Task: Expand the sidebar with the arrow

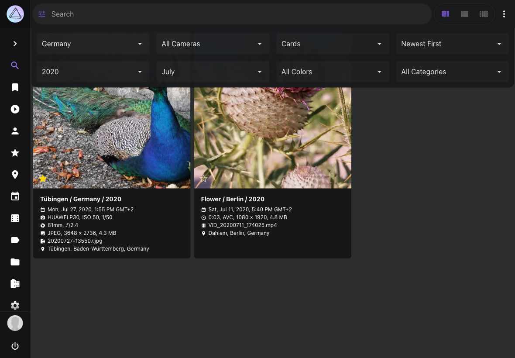Action: [15, 44]
